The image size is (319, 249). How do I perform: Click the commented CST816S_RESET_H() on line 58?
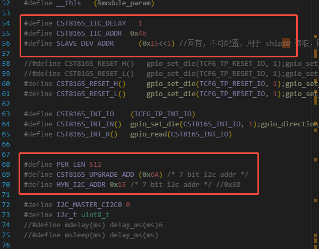coord(99,64)
